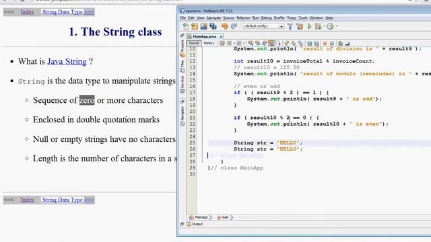This screenshot has width=431, height=242.
Task: Click Clean and Build Project icon
Action: [299, 26]
